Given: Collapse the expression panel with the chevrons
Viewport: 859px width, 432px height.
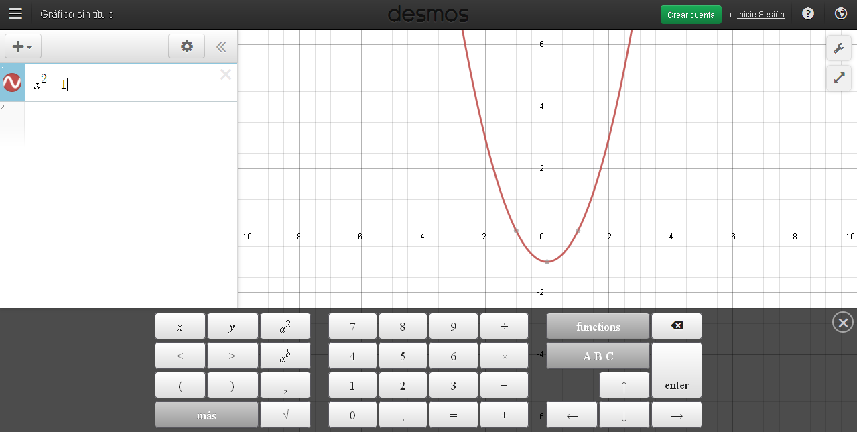Looking at the screenshot, I should click(x=221, y=46).
